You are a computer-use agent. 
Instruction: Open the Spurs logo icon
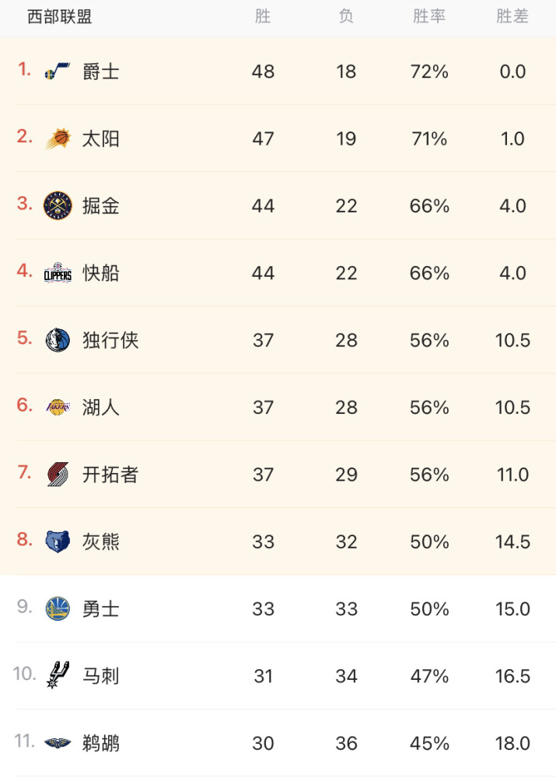click(58, 675)
